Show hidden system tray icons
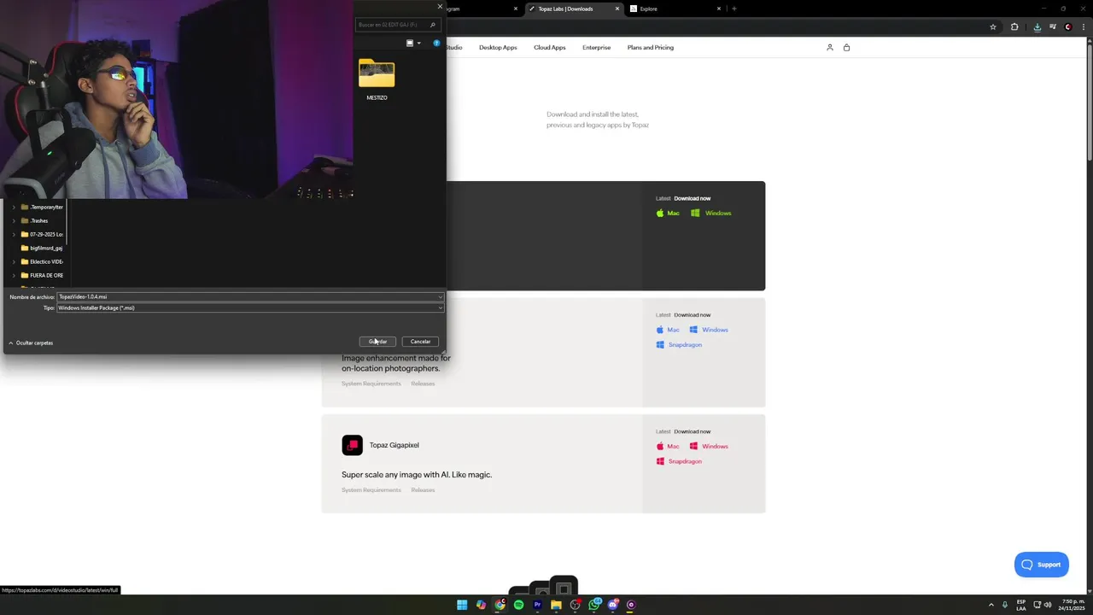The width and height of the screenshot is (1093, 615). coord(991,605)
